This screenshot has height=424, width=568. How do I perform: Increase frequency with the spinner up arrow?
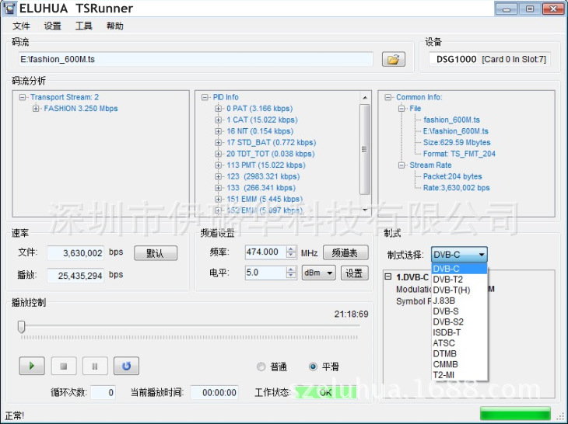tap(291, 249)
